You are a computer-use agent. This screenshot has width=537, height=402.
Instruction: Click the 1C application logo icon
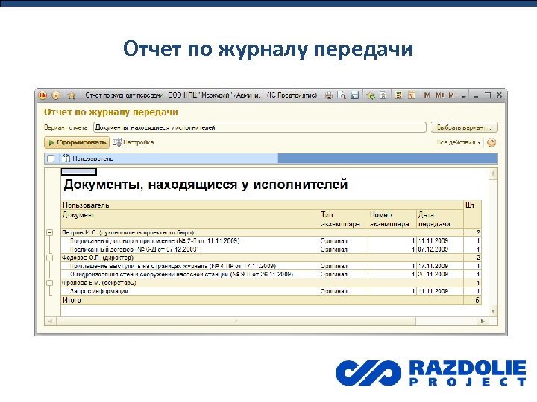[x=43, y=95]
